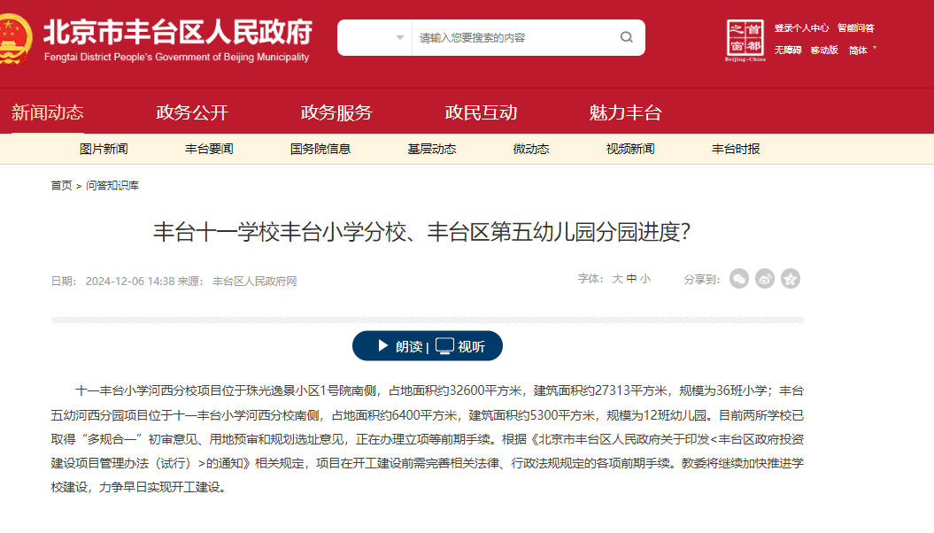Screen dimensions: 934x533
Task: Click the search magnifier icon
Action: [x=627, y=38]
